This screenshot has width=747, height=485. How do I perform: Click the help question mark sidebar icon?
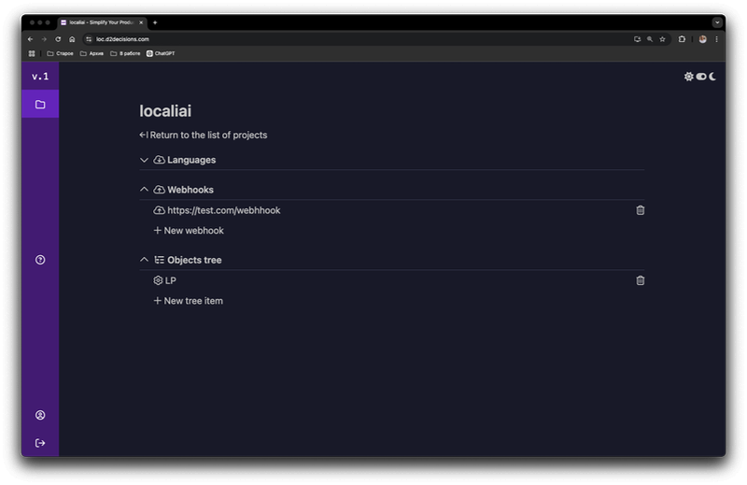pos(40,260)
